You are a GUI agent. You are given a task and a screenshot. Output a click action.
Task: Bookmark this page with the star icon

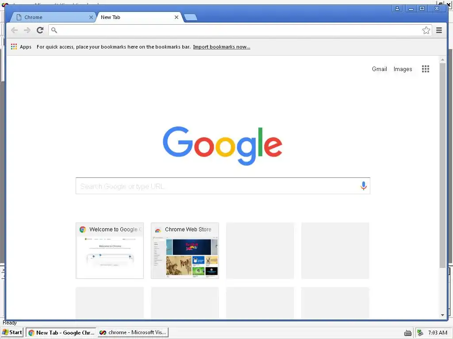426,30
